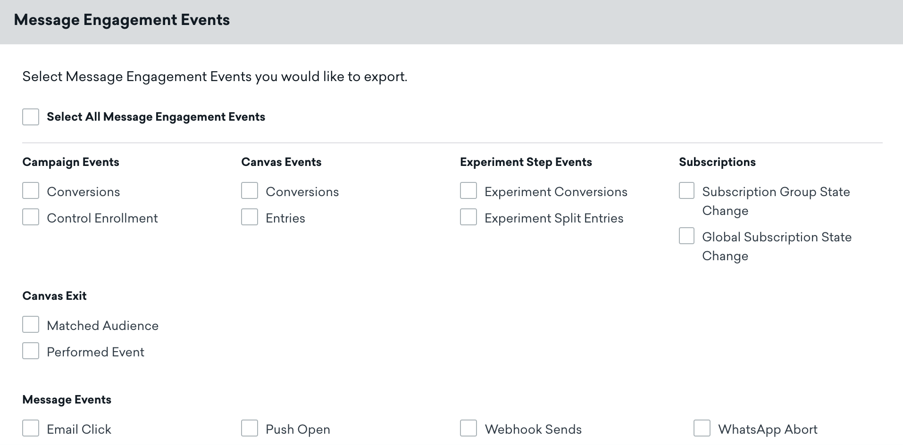Click the Select All label text

click(156, 117)
